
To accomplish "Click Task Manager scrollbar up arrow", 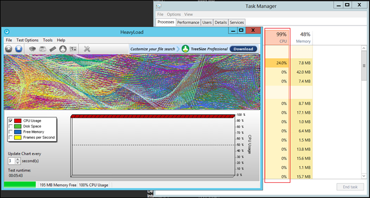I will 364,48.
